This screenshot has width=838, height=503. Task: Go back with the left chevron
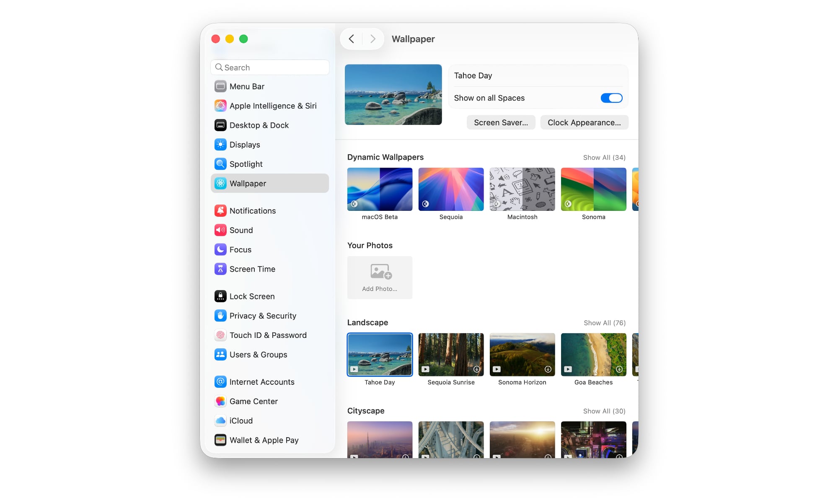tap(352, 39)
